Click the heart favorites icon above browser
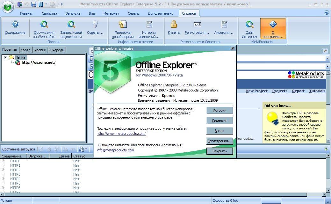This screenshot has height=204, width=331. tap(325, 51)
